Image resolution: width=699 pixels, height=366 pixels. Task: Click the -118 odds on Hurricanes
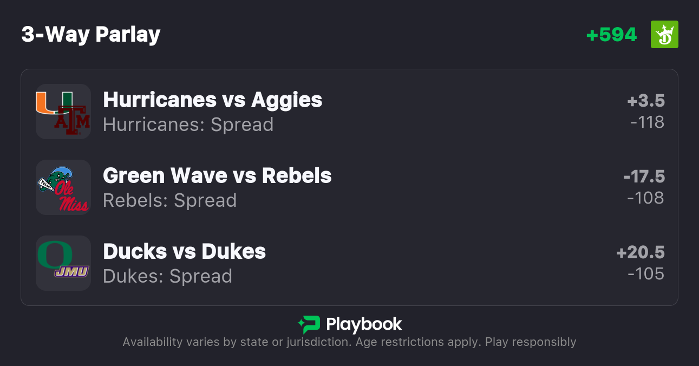point(647,122)
